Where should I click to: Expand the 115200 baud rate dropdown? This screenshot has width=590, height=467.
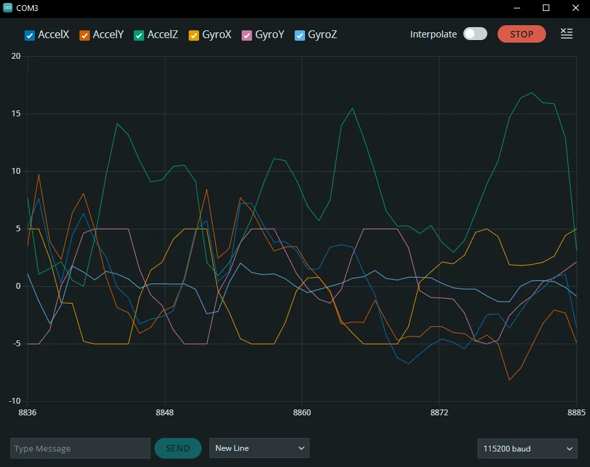527,448
